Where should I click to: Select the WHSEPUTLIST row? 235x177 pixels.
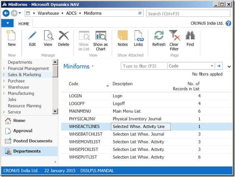[147, 157]
